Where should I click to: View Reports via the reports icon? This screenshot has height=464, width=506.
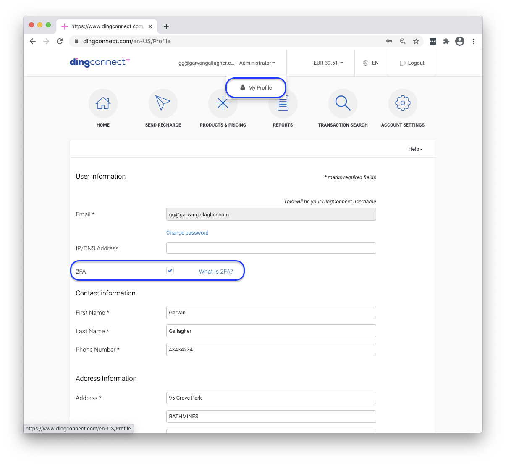tap(283, 103)
